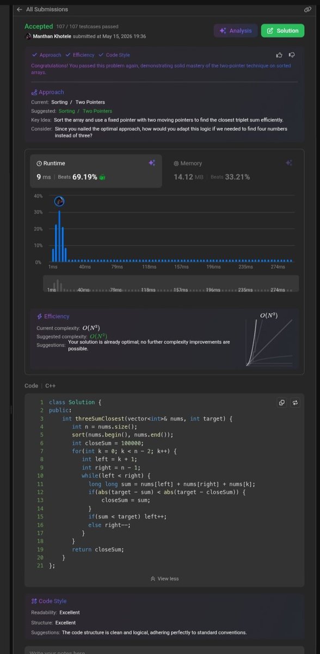This screenshot has width=320, height=654.
Task: Click the 'C++' language label
Action: click(50, 386)
